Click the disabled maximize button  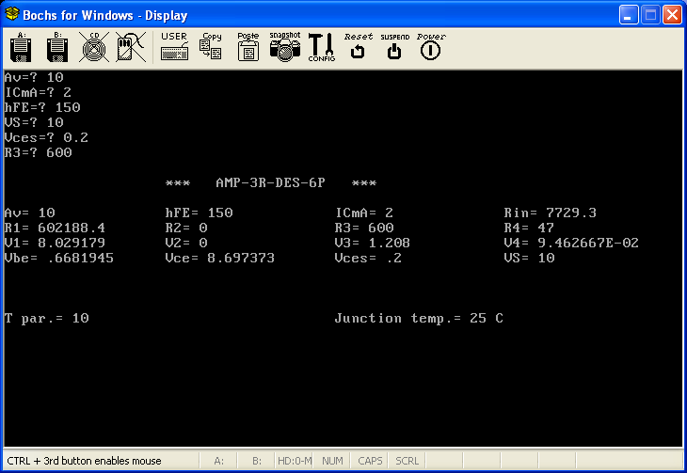650,15
